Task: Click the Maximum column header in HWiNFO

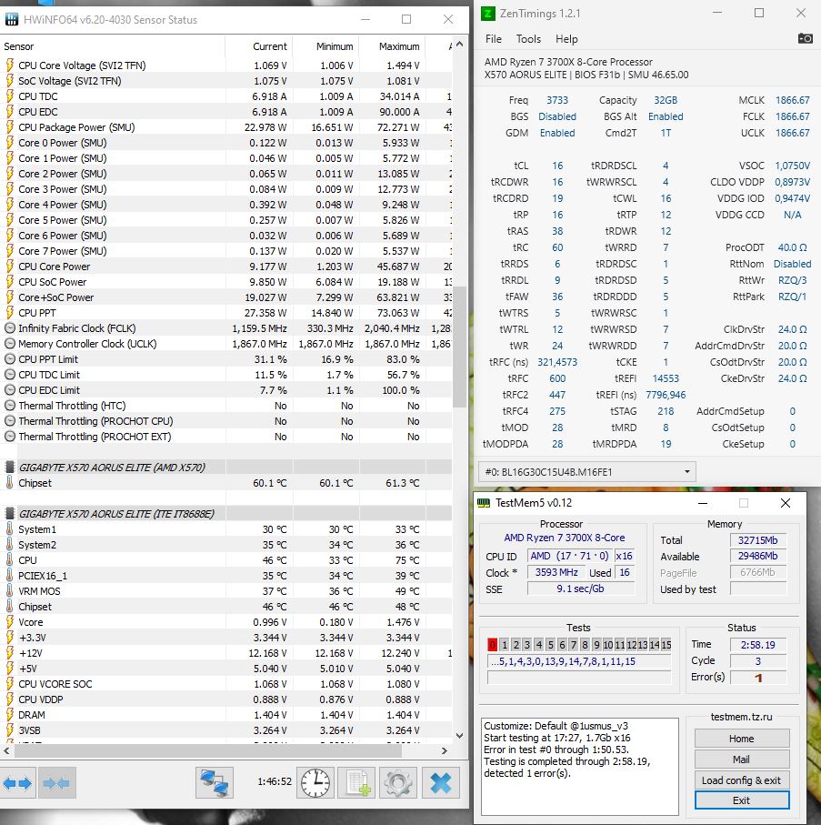Action: [x=392, y=46]
